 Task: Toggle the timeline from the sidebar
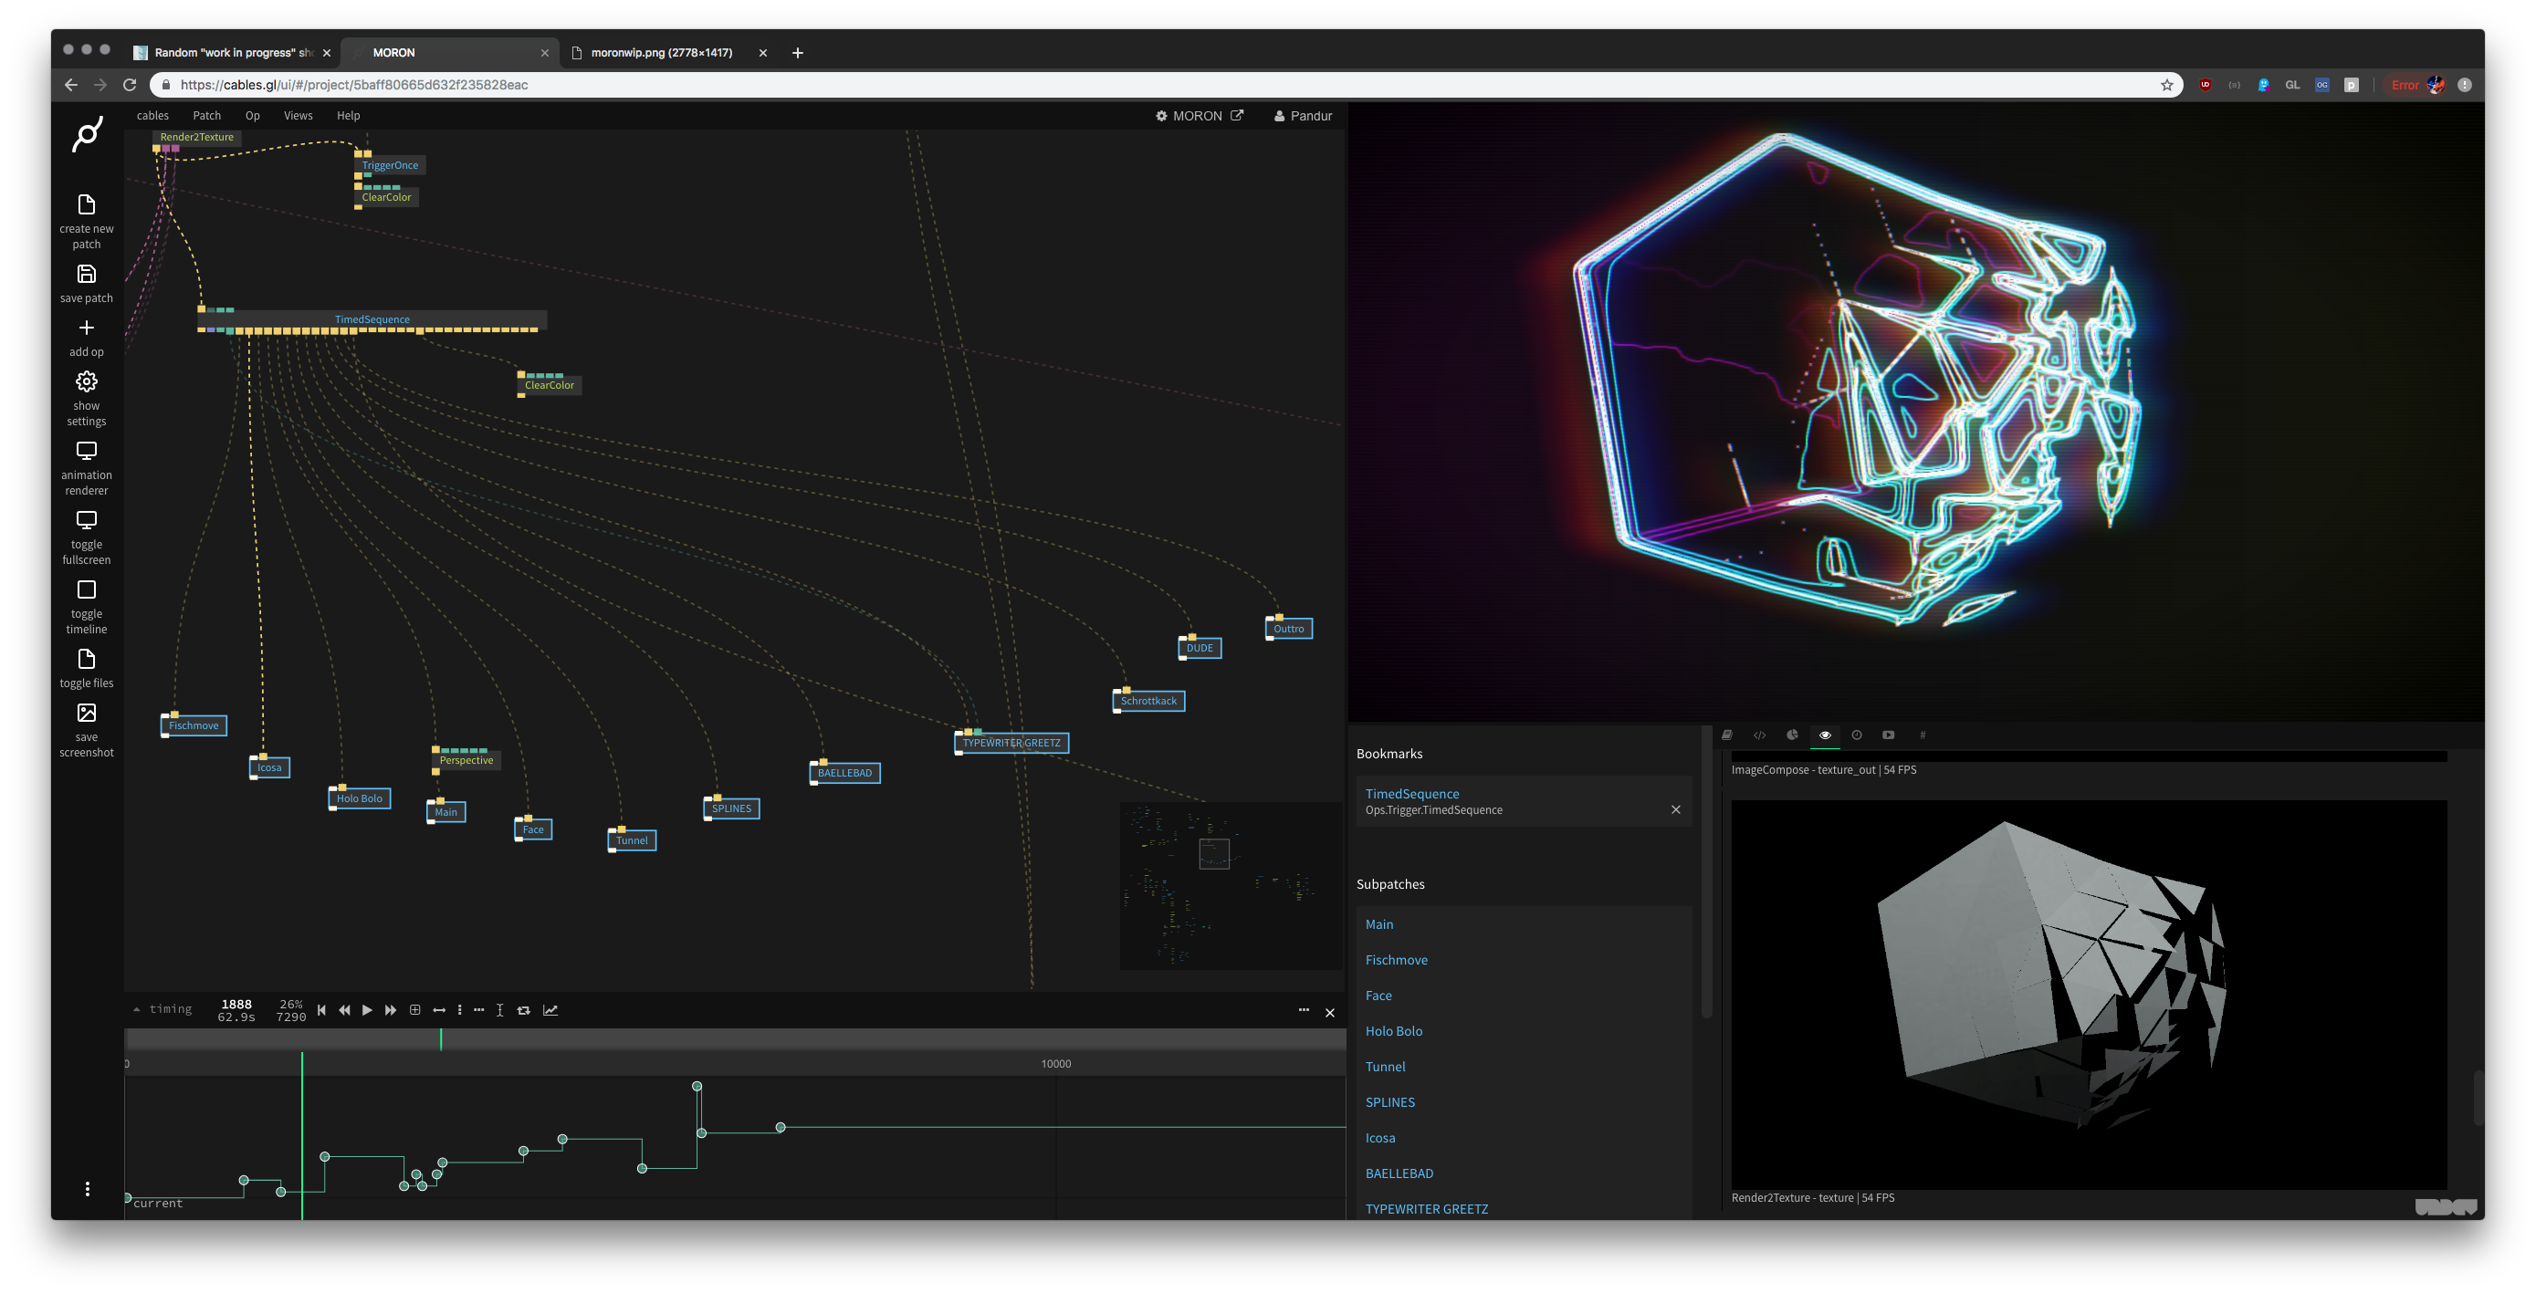coord(87,589)
